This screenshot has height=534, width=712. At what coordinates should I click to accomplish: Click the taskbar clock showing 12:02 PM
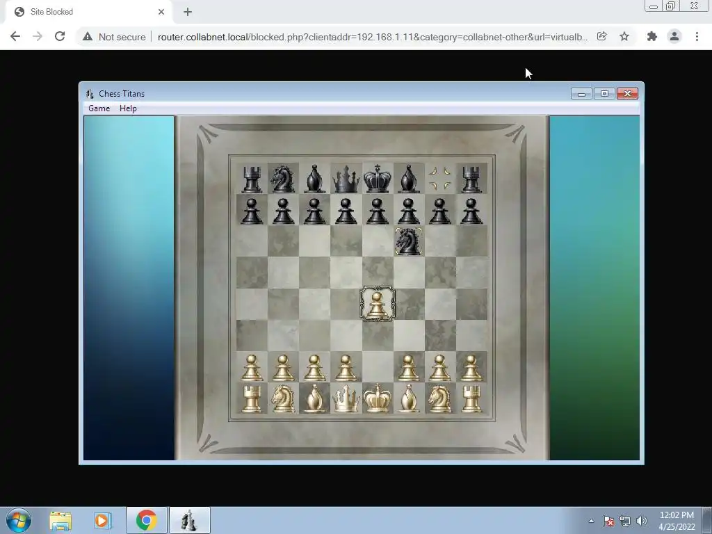click(677, 521)
